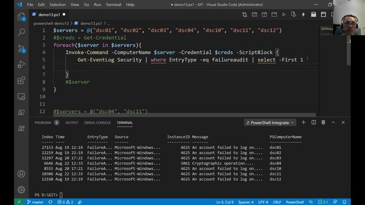Open the Remote Explorer view
Screen dimensions: 365x205
[x=22, y=96]
